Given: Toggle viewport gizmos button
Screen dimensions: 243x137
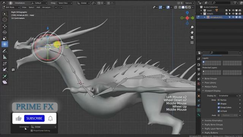Looking at the screenshot, I should click(160, 7).
